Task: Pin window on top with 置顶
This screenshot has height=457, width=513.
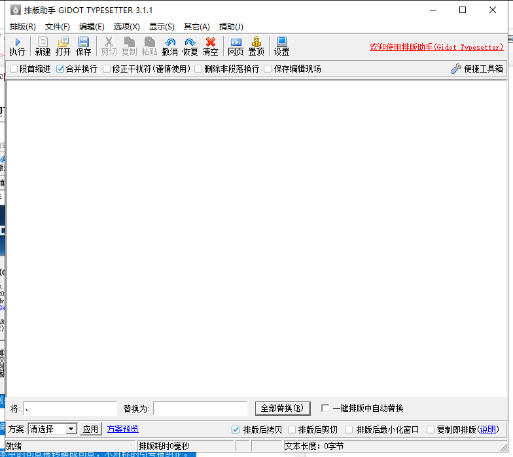Action: tap(256, 46)
